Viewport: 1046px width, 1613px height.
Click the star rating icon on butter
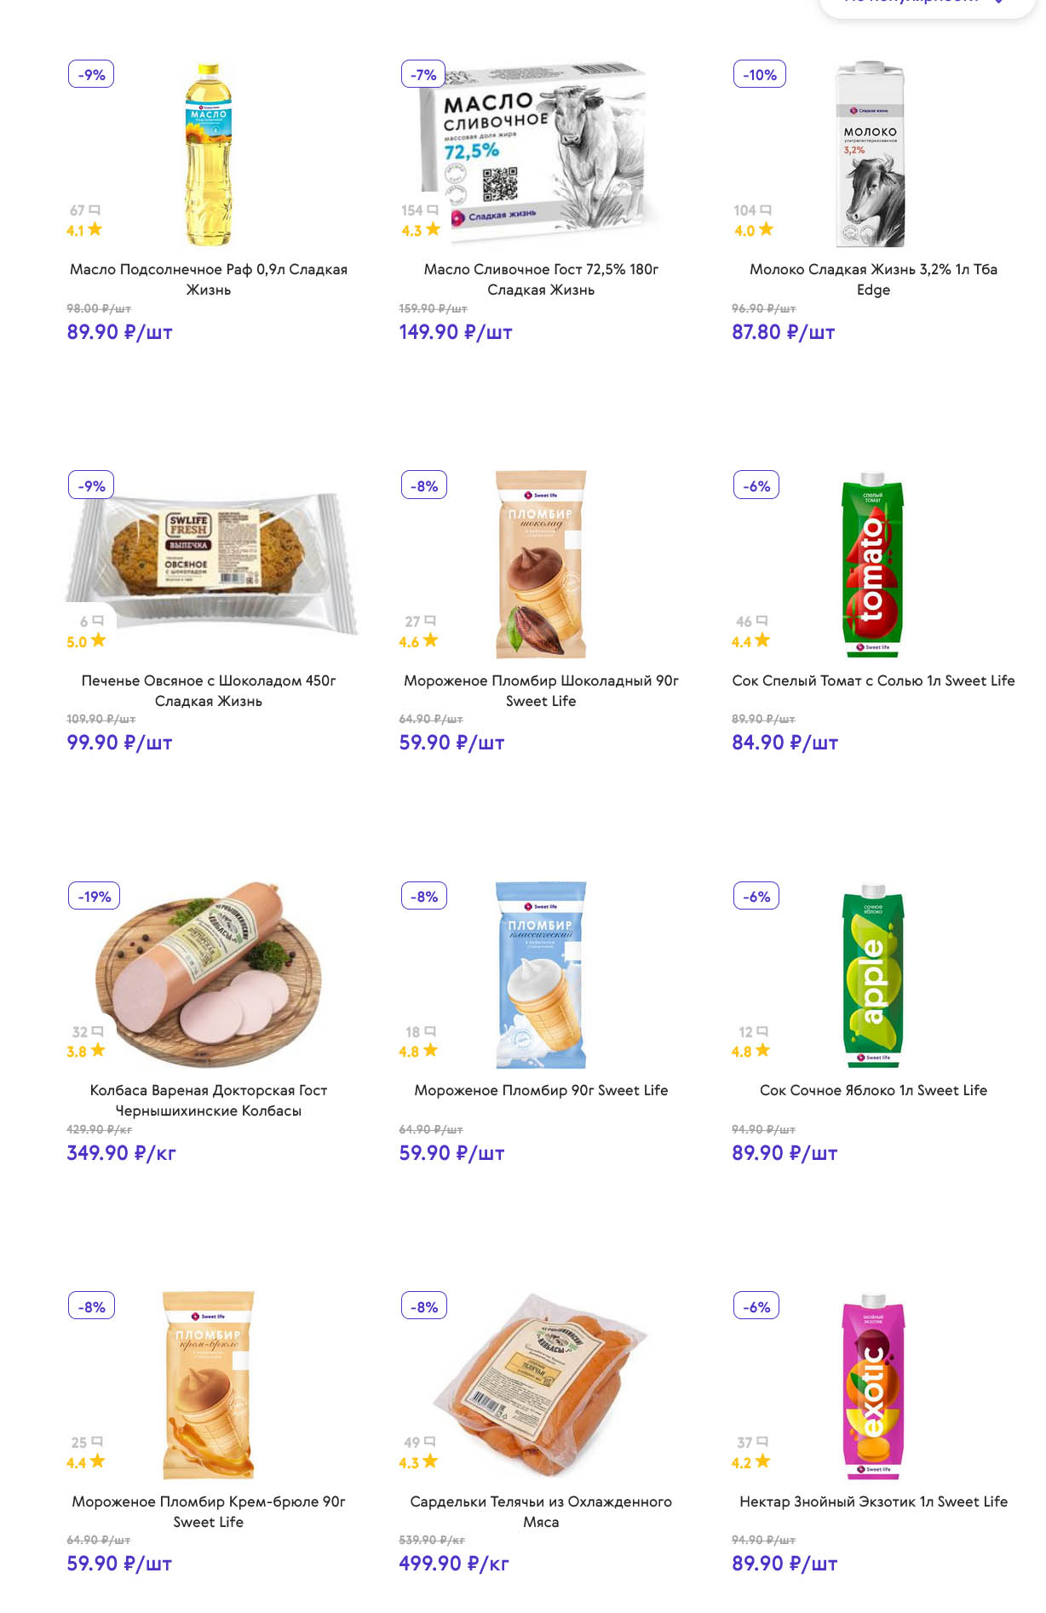click(434, 229)
